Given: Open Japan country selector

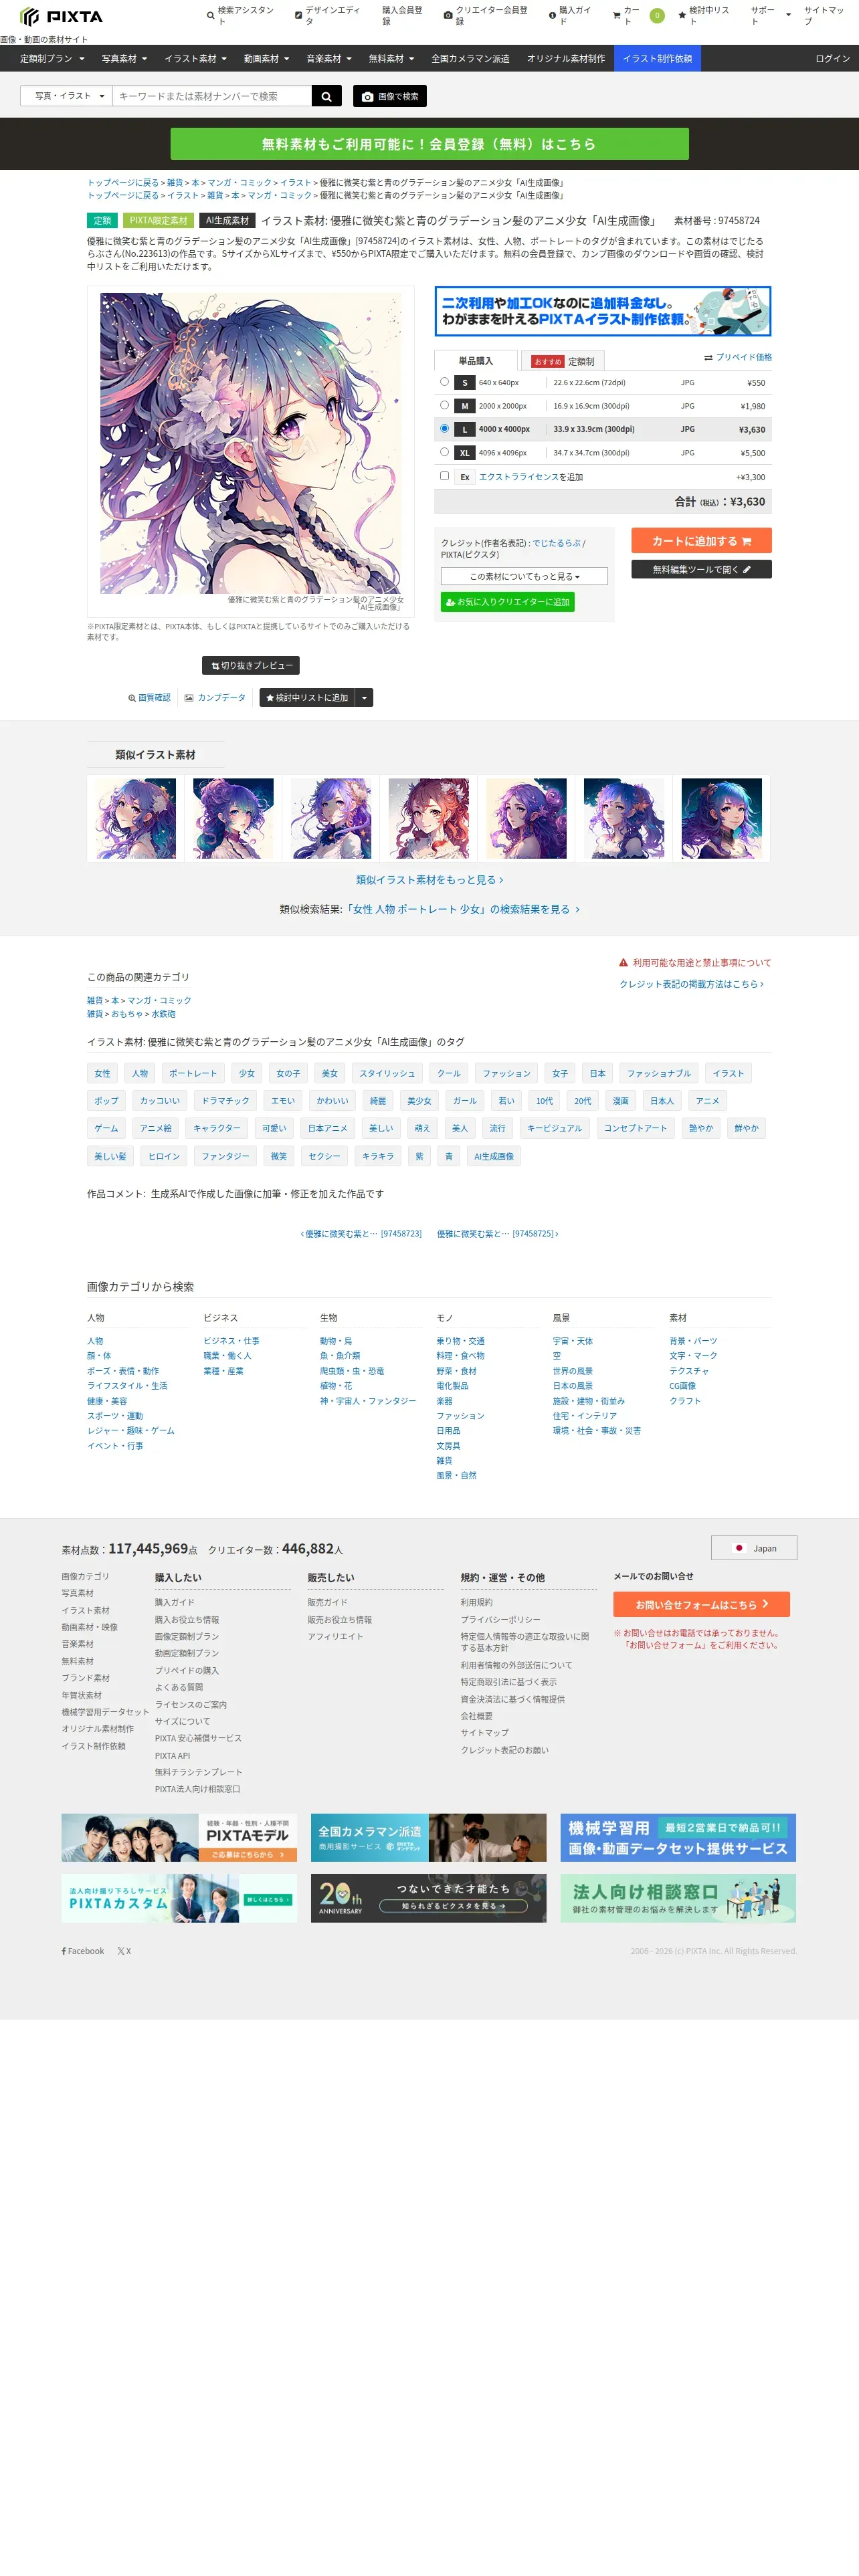Looking at the screenshot, I should click(754, 1548).
